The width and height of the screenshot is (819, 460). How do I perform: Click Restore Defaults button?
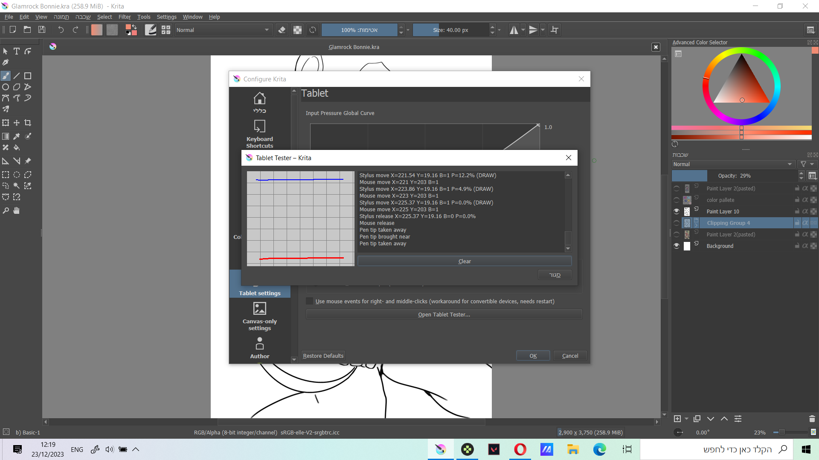(x=323, y=356)
